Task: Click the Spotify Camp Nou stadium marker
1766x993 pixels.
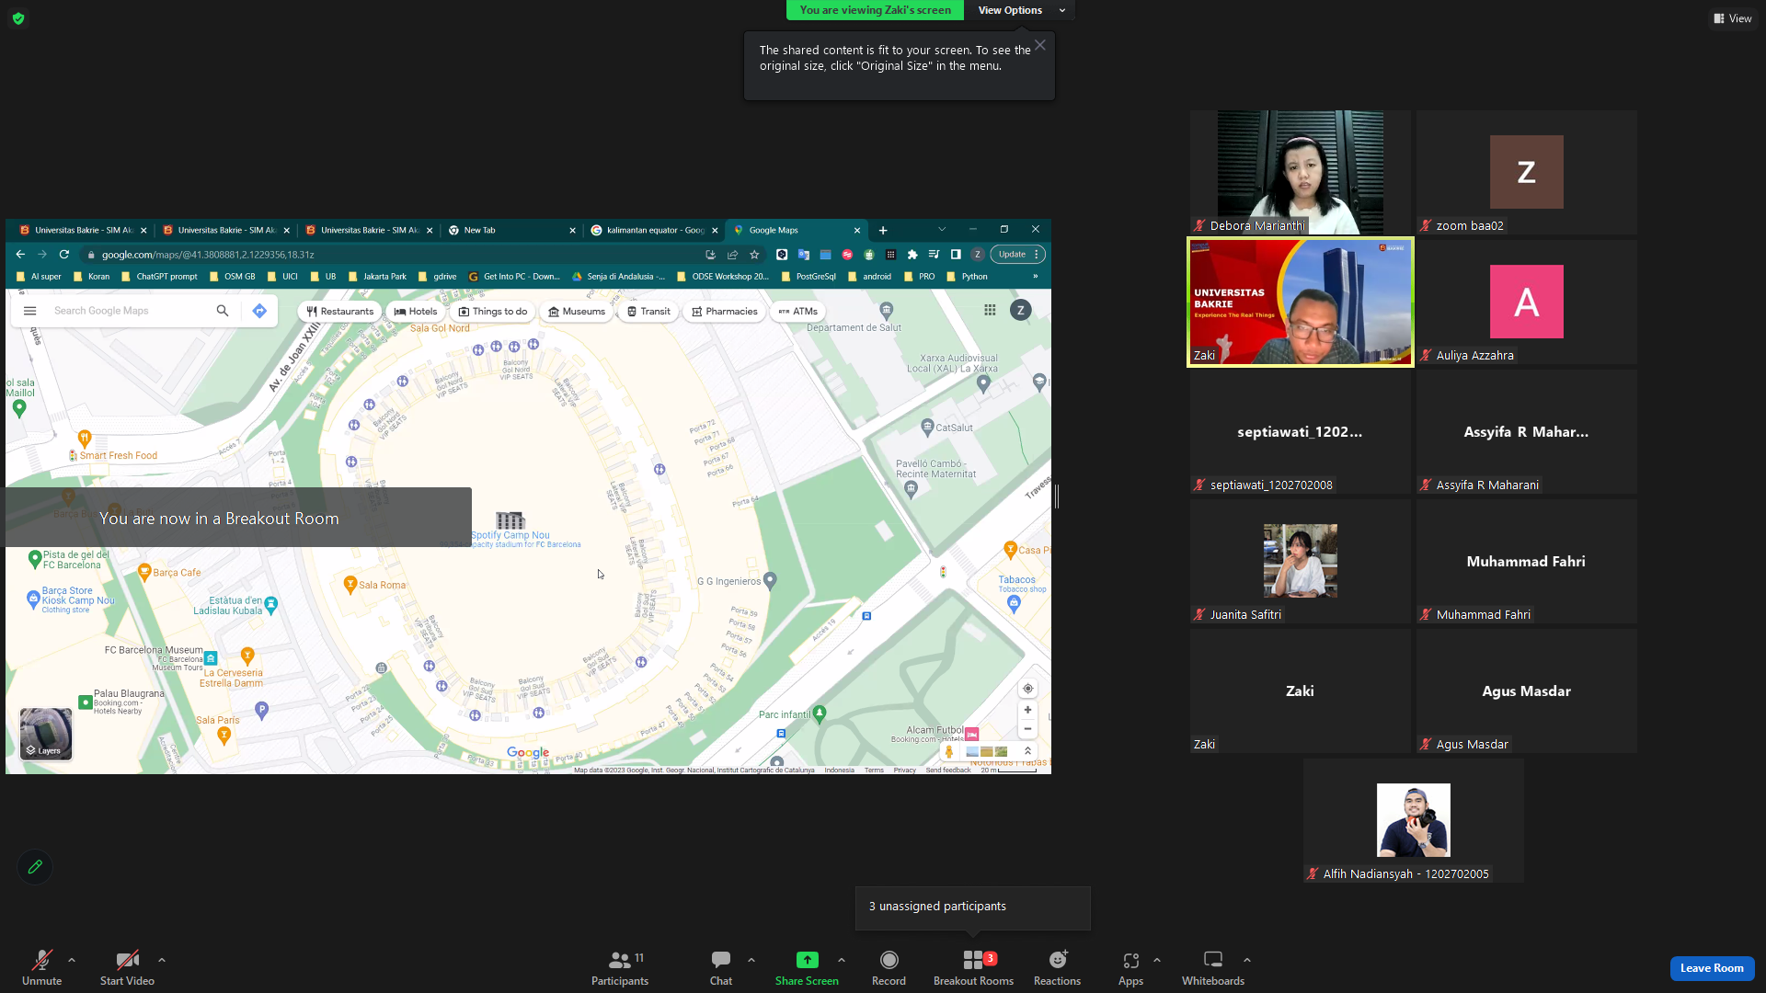Action: [510, 520]
